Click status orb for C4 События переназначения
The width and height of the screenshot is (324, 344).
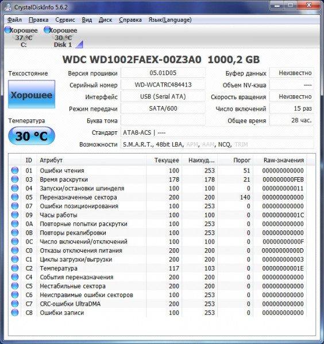click(x=15, y=277)
